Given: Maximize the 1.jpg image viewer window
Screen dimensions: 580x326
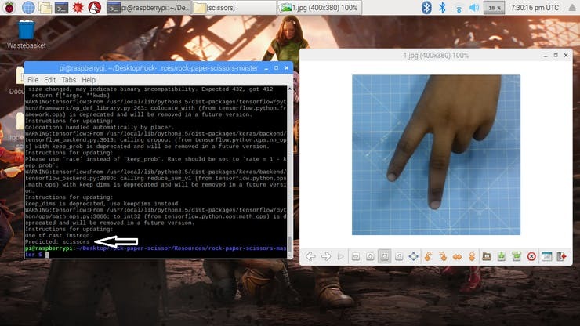Looking at the screenshot, I should pyautogui.click(x=556, y=55).
